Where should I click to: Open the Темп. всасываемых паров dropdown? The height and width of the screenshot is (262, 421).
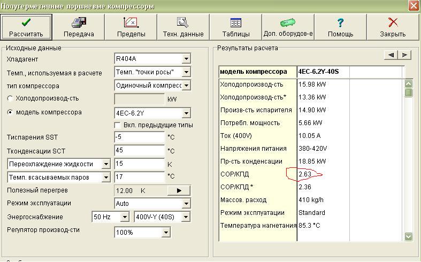(106, 178)
